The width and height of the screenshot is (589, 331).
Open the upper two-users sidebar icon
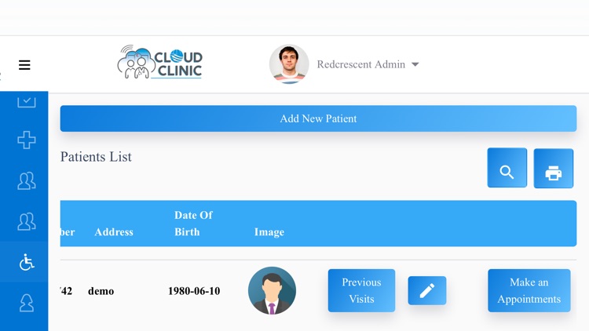tap(26, 180)
